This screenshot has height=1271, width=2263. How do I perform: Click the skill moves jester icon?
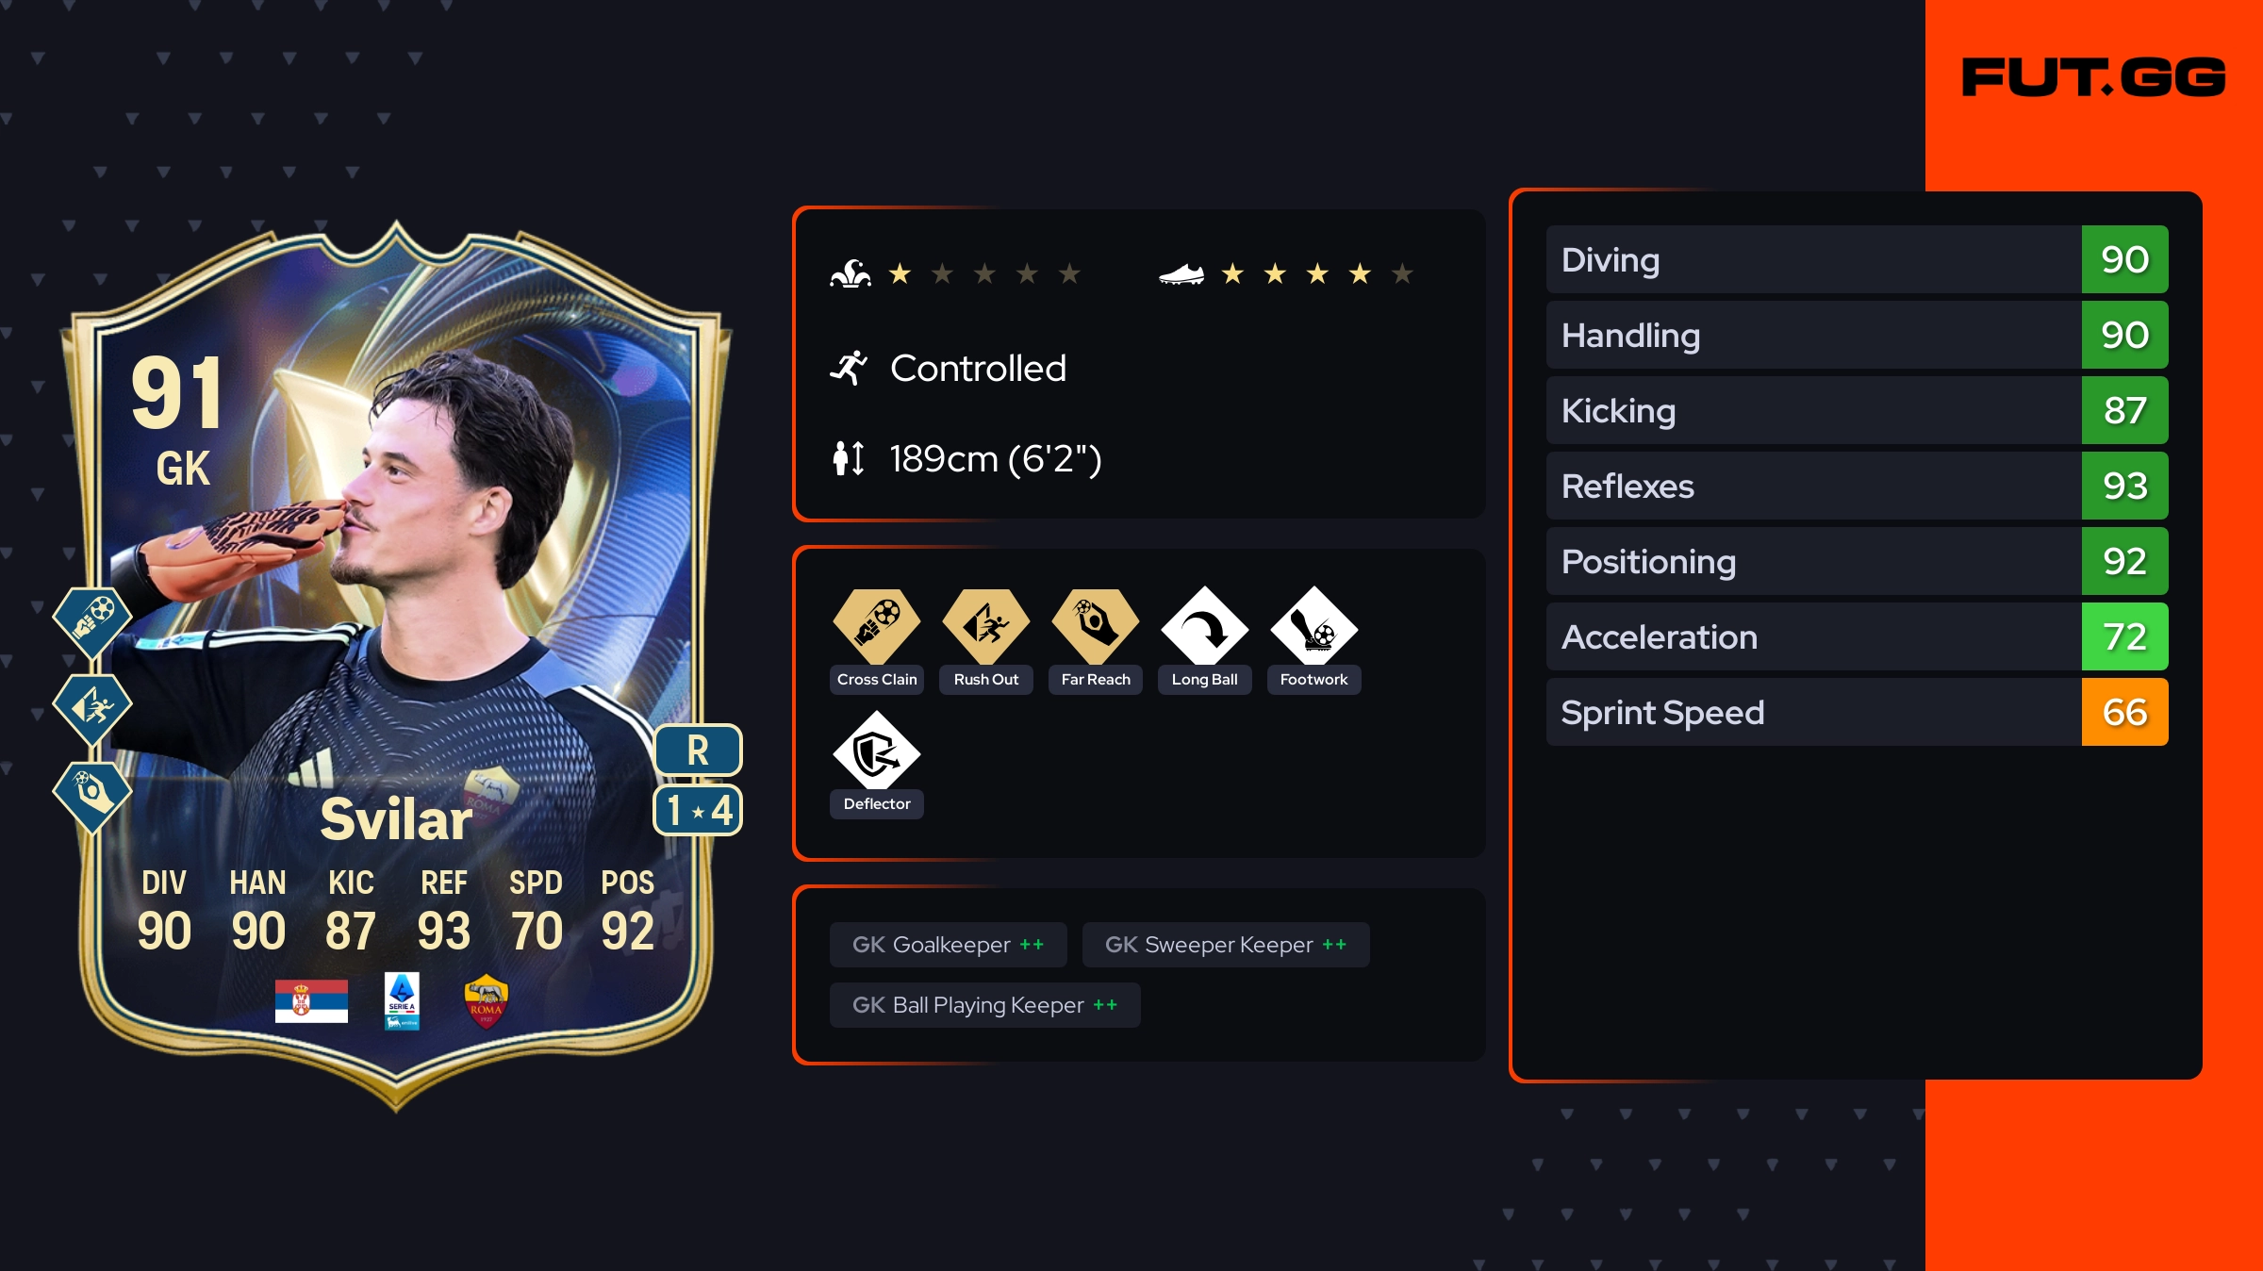850,273
